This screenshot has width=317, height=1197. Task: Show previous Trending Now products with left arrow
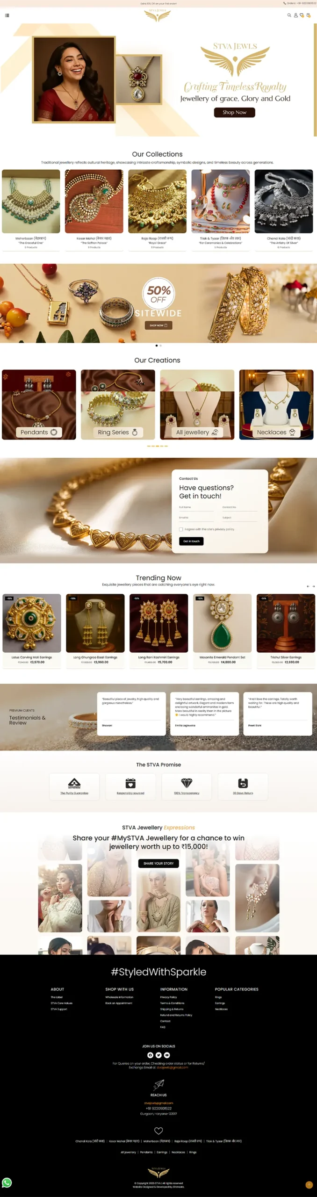(308, 586)
